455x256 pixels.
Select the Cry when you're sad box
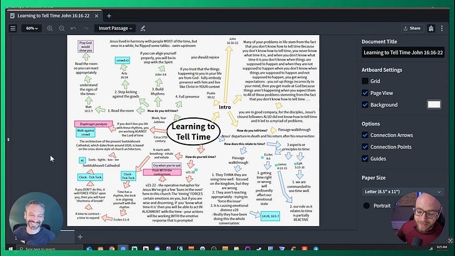[167, 165]
